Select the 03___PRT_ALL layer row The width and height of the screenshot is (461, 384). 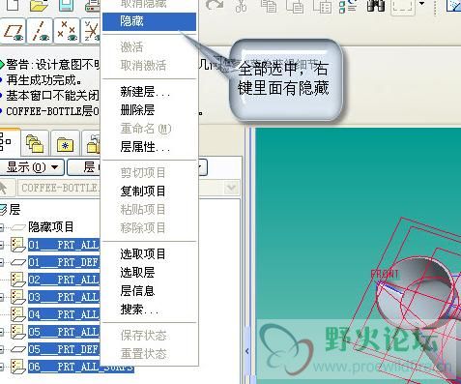point(64,297)
